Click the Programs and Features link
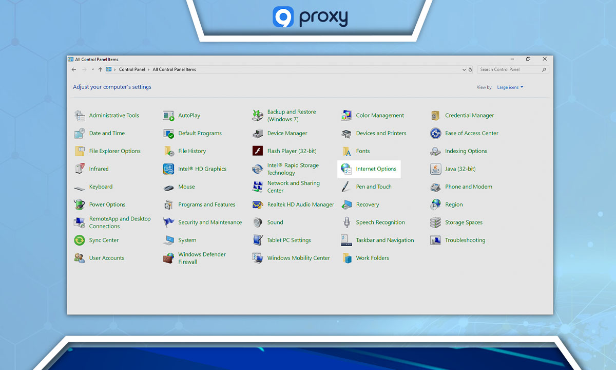Screen dimensions: 616x370 (x=206, y=205)
